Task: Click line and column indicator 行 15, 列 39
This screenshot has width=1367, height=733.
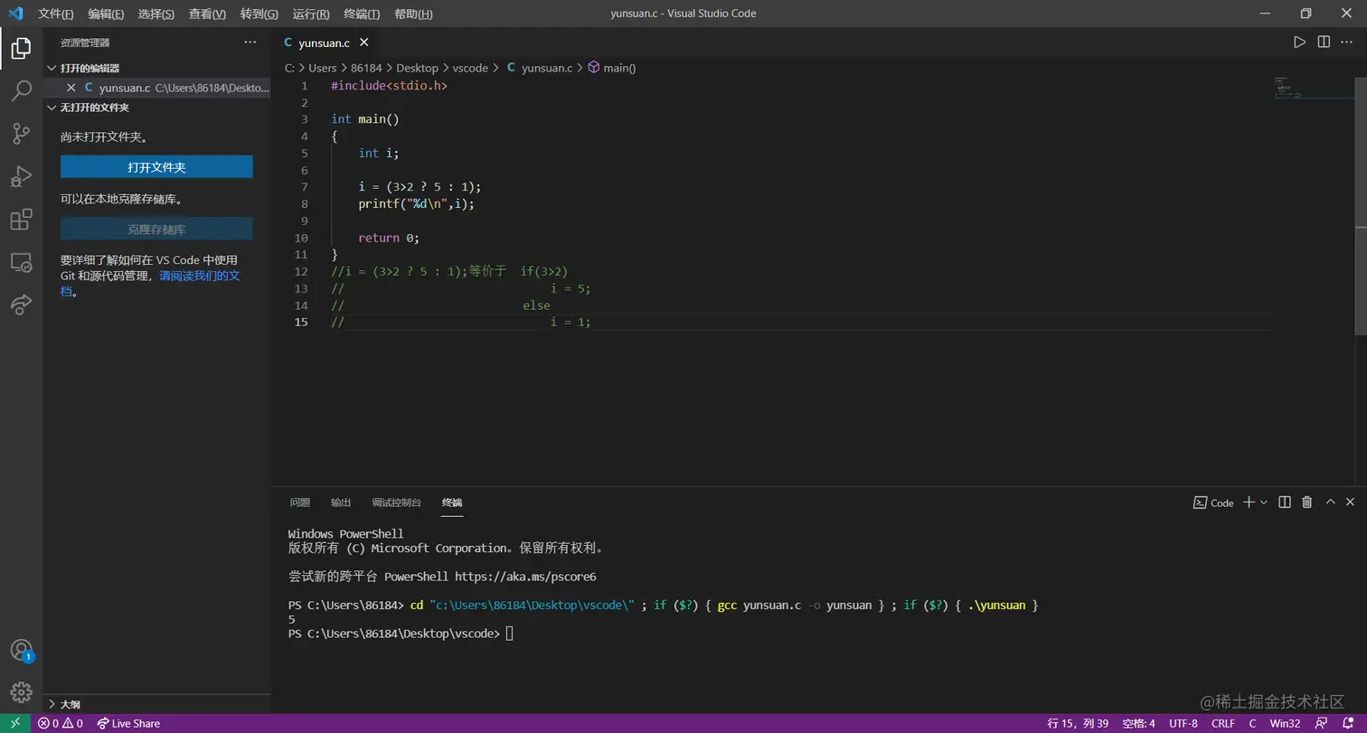Action: click(x=1078, y=723)
